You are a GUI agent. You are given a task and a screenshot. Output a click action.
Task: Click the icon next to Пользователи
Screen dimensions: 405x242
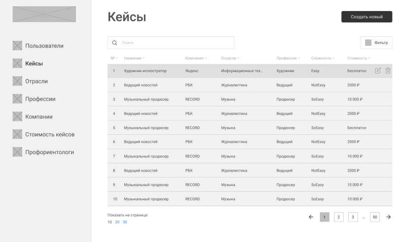(x=17, y=45)
